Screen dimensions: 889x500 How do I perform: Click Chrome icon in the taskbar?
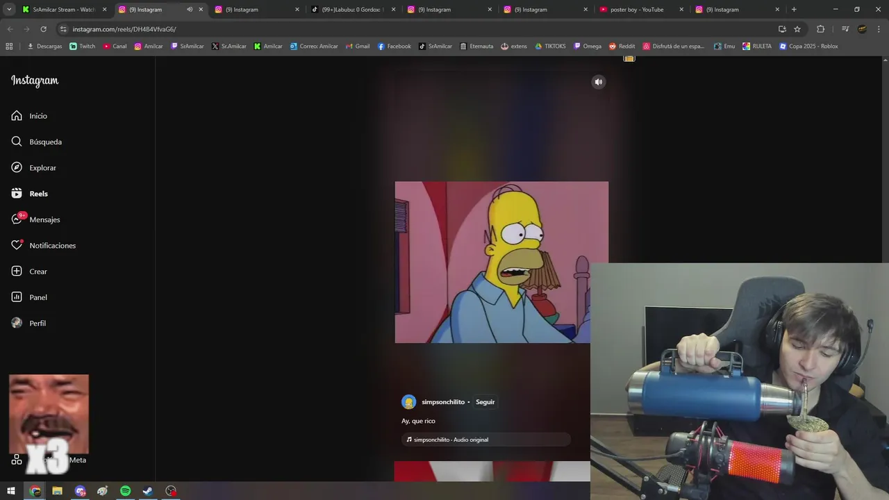35,491
